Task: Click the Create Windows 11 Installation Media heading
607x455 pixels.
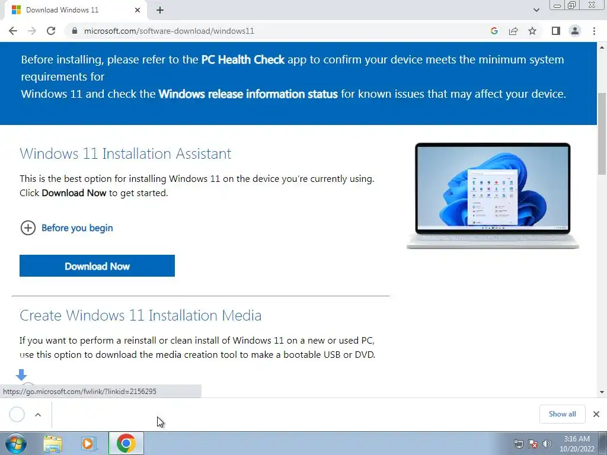Action: [x=140, y=315]
